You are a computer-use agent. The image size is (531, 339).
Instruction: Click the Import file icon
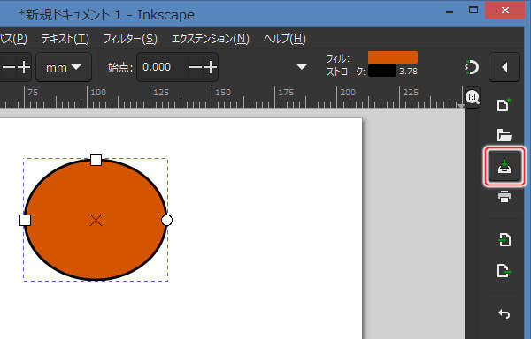tap(504, 240)
